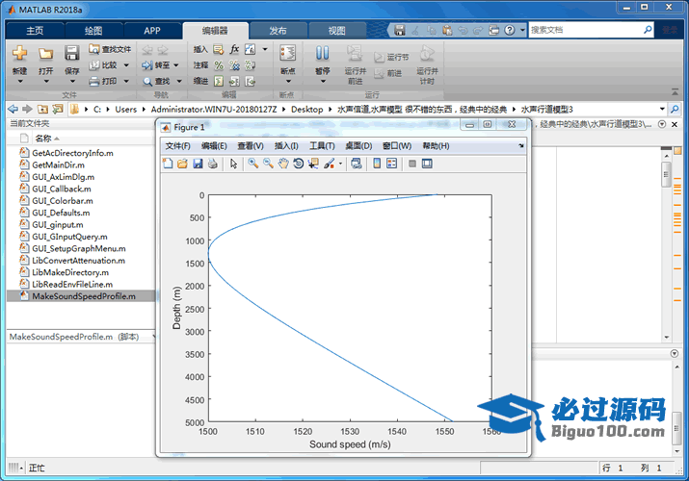The width and height of the screenshot is (689, 481).
Task: Print figure icon in Figure 1 toolbar
Action: point(213,164)
